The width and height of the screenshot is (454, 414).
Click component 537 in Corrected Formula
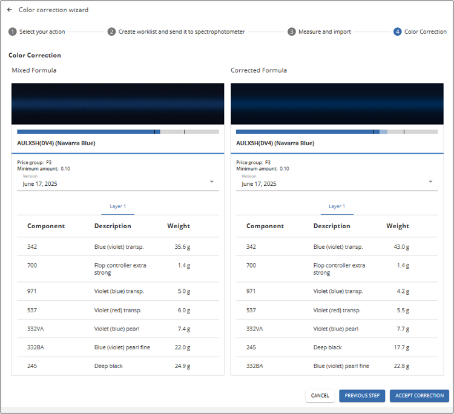click(x=251, y=310)
